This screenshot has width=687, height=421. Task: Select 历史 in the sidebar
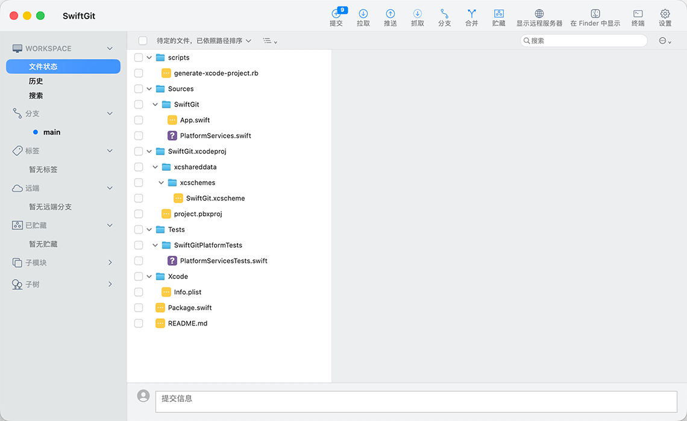pyautogui.click(x=36, y=81)
